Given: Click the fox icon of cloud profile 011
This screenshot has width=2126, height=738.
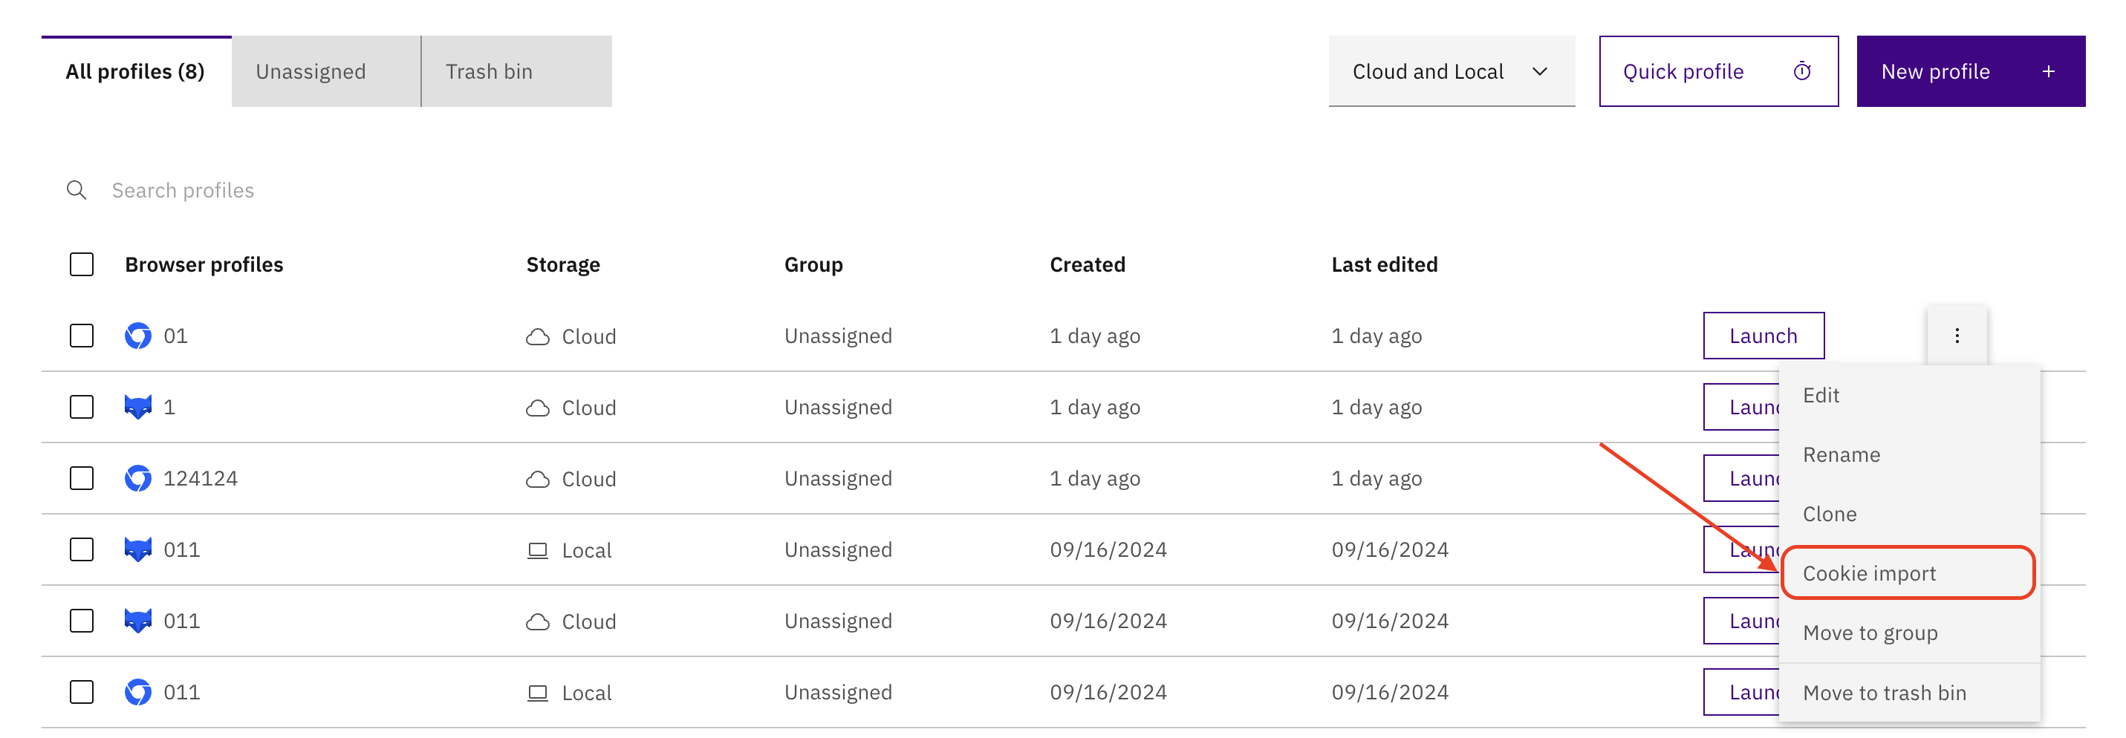Looking at the screenshot, I should pos(138,620).
